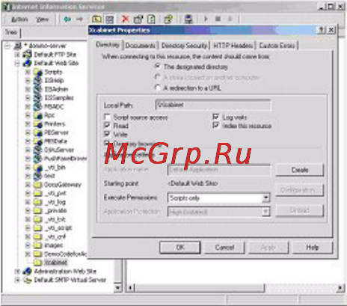347x306 pixels.
Task: Click the Help button in dialog
Action: 313,247
